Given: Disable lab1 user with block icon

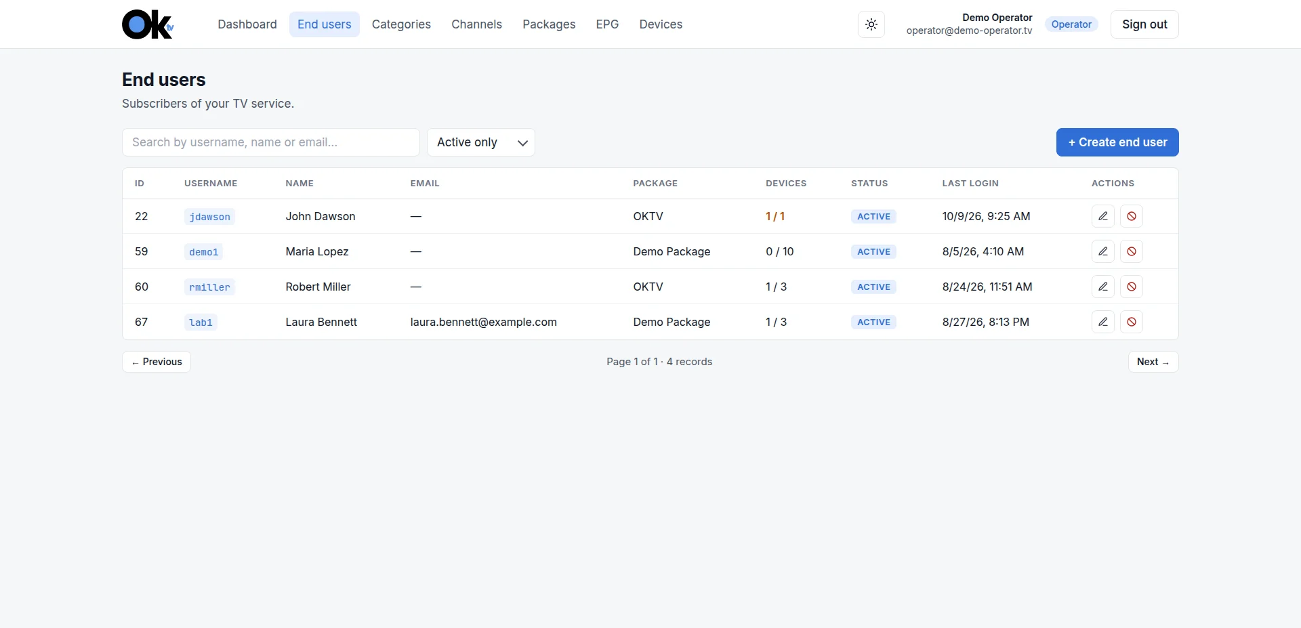Looking at the screenshot, I should 1132,322.
